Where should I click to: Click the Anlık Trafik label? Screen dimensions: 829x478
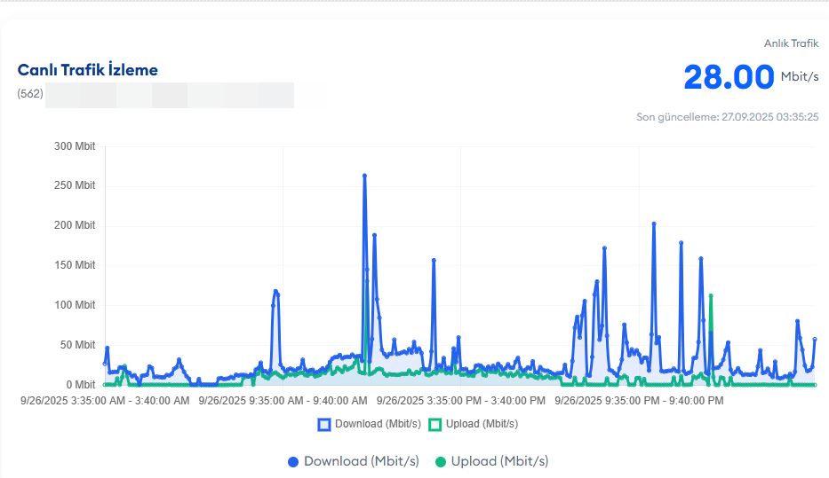pos(791,43)
